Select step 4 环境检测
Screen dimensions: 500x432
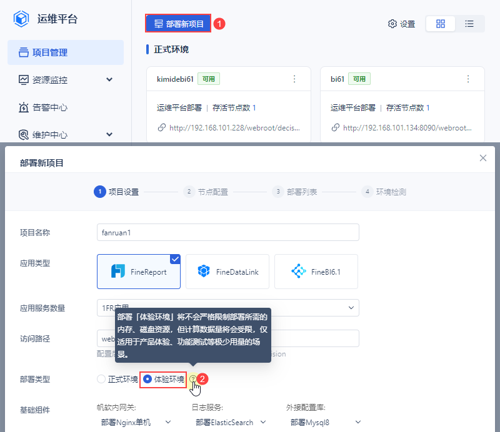coord(384,192)
